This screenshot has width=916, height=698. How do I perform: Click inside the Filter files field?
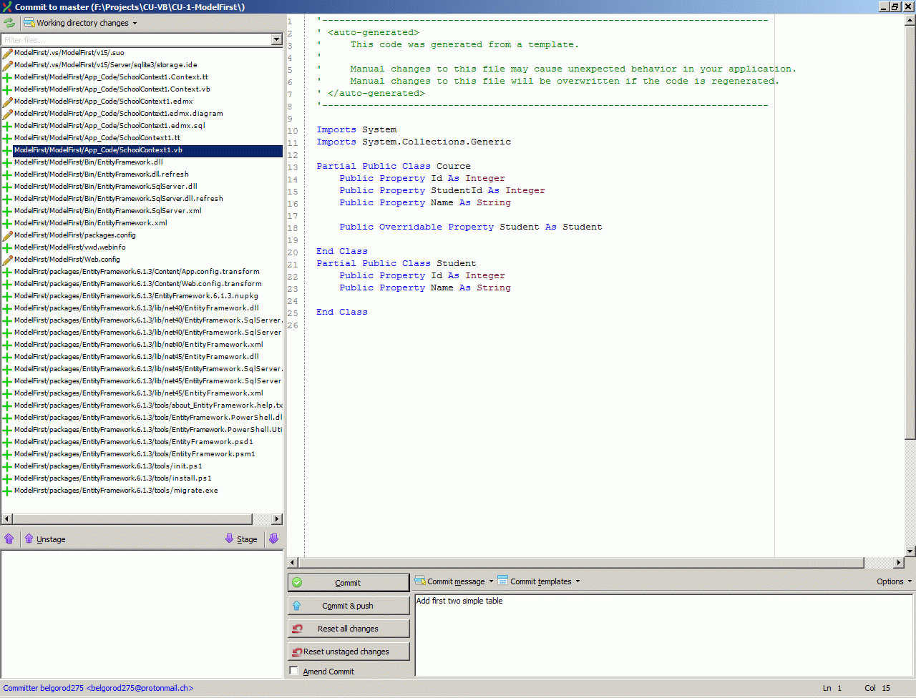click(137, 39)
